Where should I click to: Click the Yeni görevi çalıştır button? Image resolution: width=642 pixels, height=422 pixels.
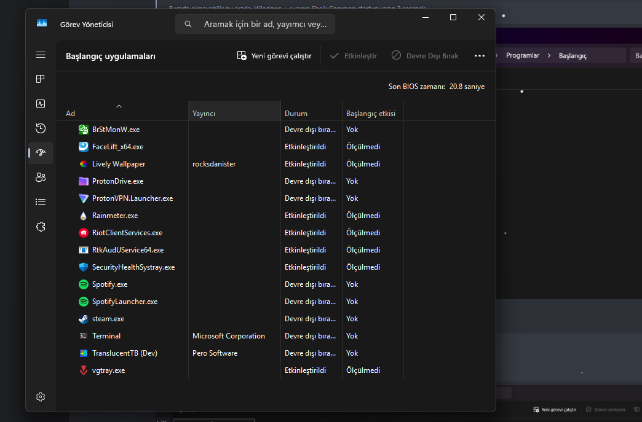(274, 56)
